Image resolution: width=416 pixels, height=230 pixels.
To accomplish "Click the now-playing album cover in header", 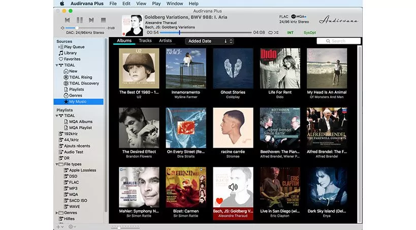I will pyautogui.click(x=133, y=25).
